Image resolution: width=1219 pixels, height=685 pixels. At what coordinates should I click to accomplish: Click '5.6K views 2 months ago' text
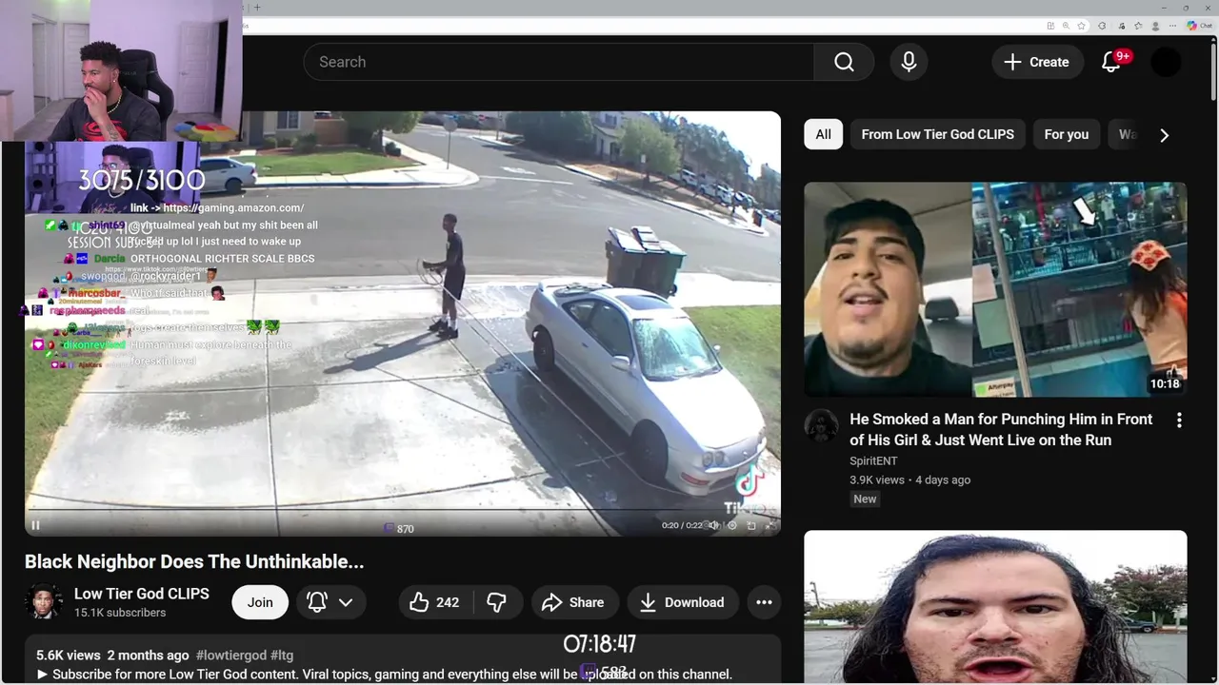(112, 656)
